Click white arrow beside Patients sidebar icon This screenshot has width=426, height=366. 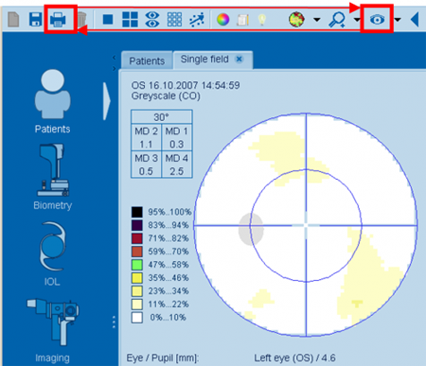coord(107,101)
